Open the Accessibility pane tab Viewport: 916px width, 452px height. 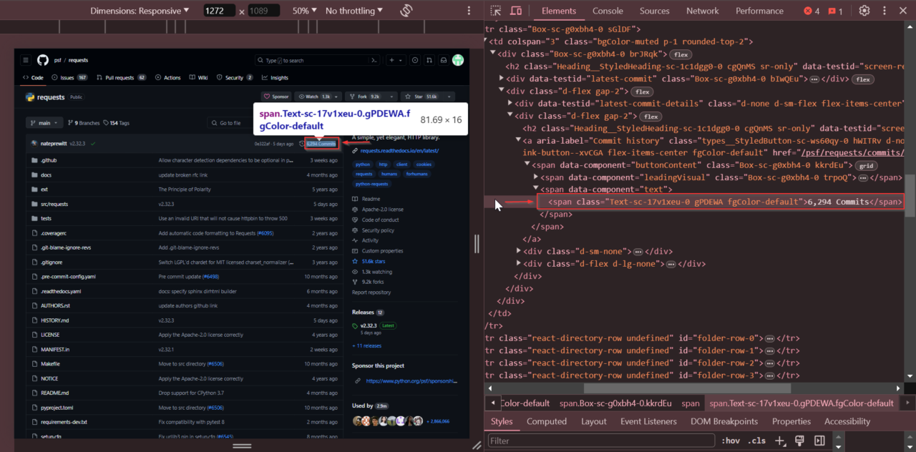click(847, 421)
